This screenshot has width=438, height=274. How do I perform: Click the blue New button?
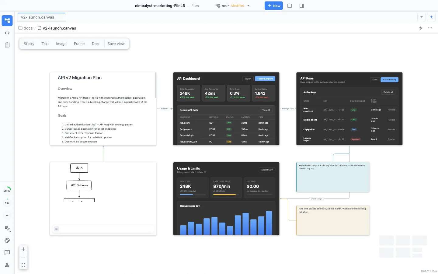pos(274,6)
